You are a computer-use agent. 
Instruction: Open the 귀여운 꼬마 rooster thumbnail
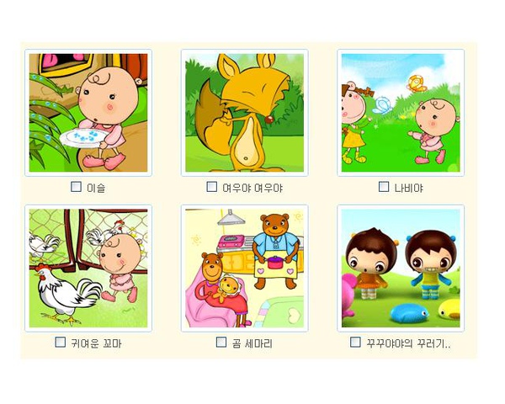click(88, 268)
